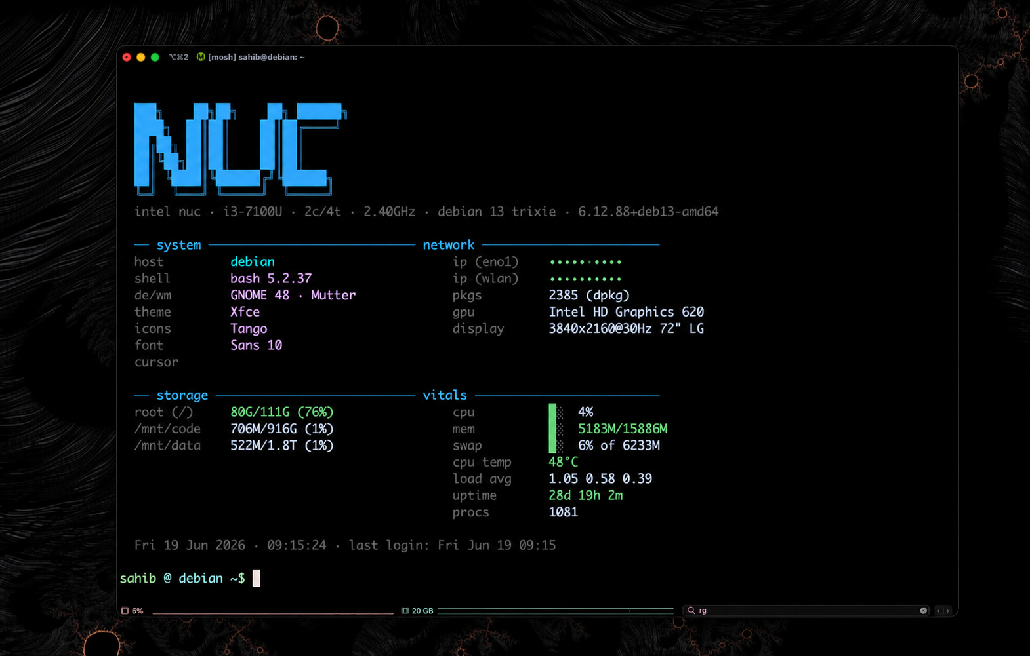Click 'last login: Fri Jun 19 09:15' text

pos(452,545)
